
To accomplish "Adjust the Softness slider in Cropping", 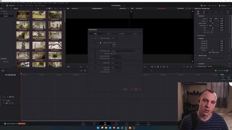I will point(213,50).
